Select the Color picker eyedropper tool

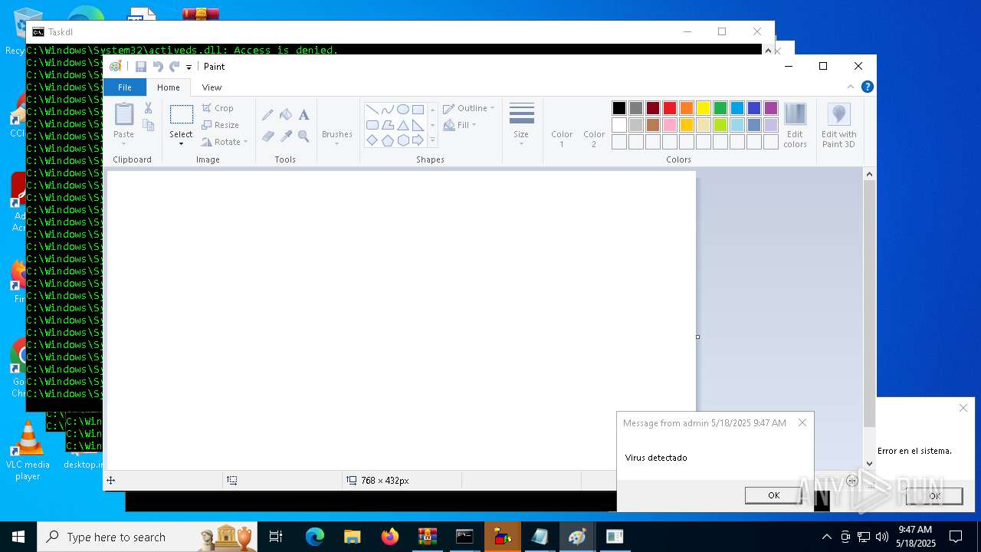tap(286, 136)
